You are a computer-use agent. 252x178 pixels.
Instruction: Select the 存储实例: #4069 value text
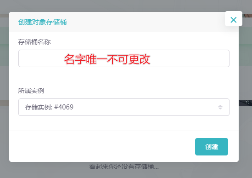[49, 107]
